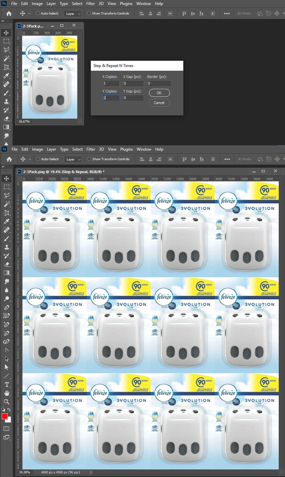Open Layer dropdown in the tiled-image window options bar
The height and width of the screenshot is (477, 285).
tap(73, 159)
